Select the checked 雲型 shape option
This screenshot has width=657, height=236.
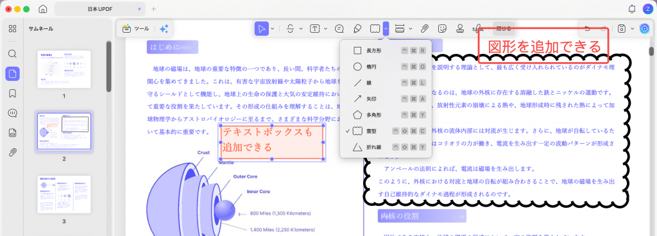point(386,131)
